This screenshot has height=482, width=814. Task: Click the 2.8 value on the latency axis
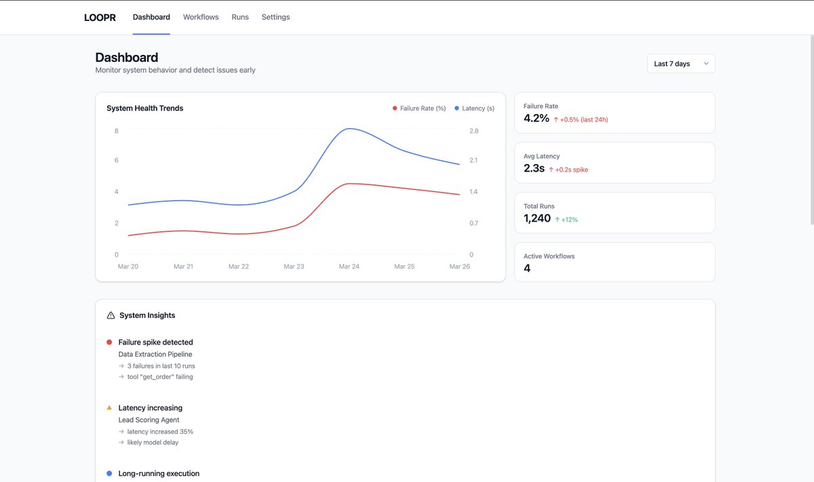[473, 131]
